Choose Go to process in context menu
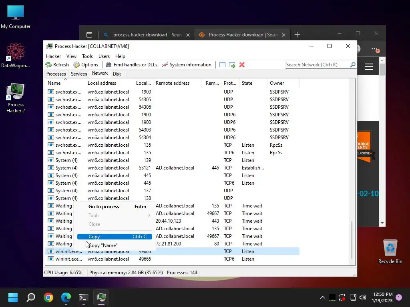This screenshot has height=307, width=410. tap(115, 207)
